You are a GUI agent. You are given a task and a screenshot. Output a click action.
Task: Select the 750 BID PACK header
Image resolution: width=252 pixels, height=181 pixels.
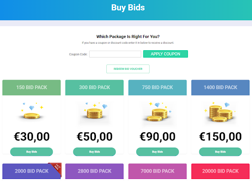click(157, 88)
